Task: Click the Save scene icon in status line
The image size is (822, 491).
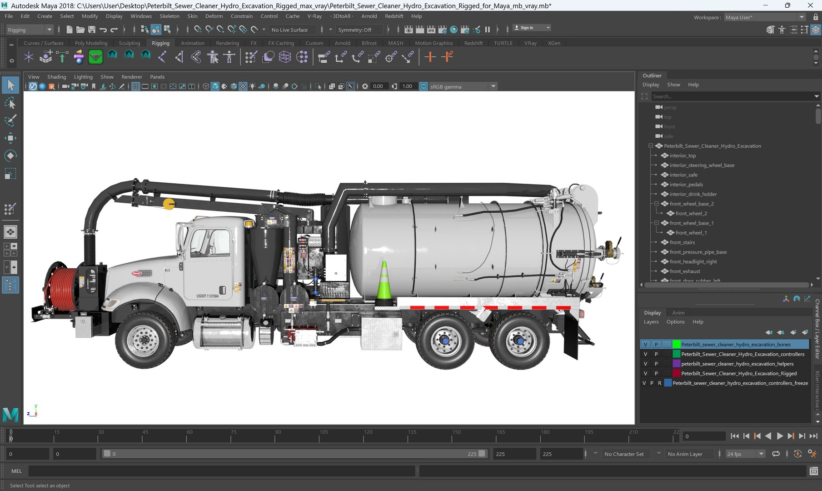Action: (x=91, y=30)
